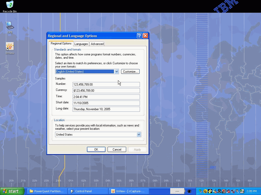Click the yellow stethoscope icon in system tray

pyautogui.click(x=205, y=191)
